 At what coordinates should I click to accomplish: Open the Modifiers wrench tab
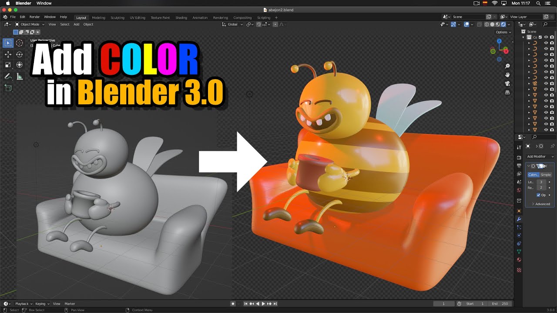click(x=519, y=219)
